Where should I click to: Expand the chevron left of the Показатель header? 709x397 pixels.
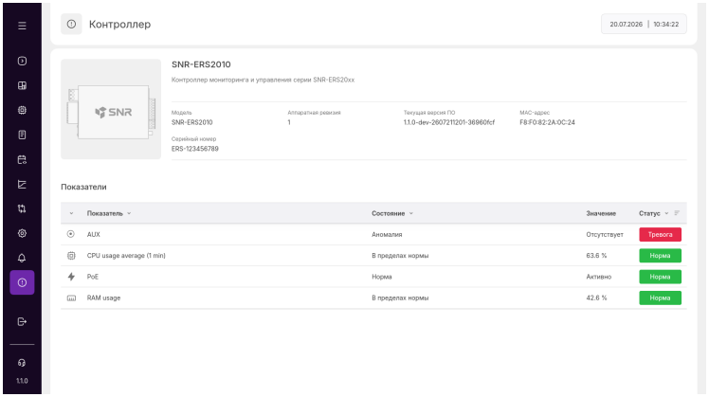[71, 213]
